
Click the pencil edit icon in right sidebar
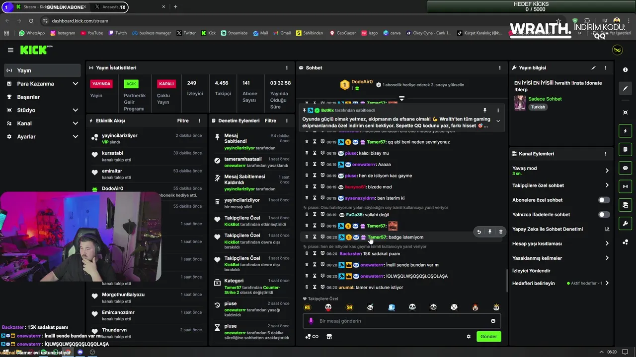tap(625, 88)
